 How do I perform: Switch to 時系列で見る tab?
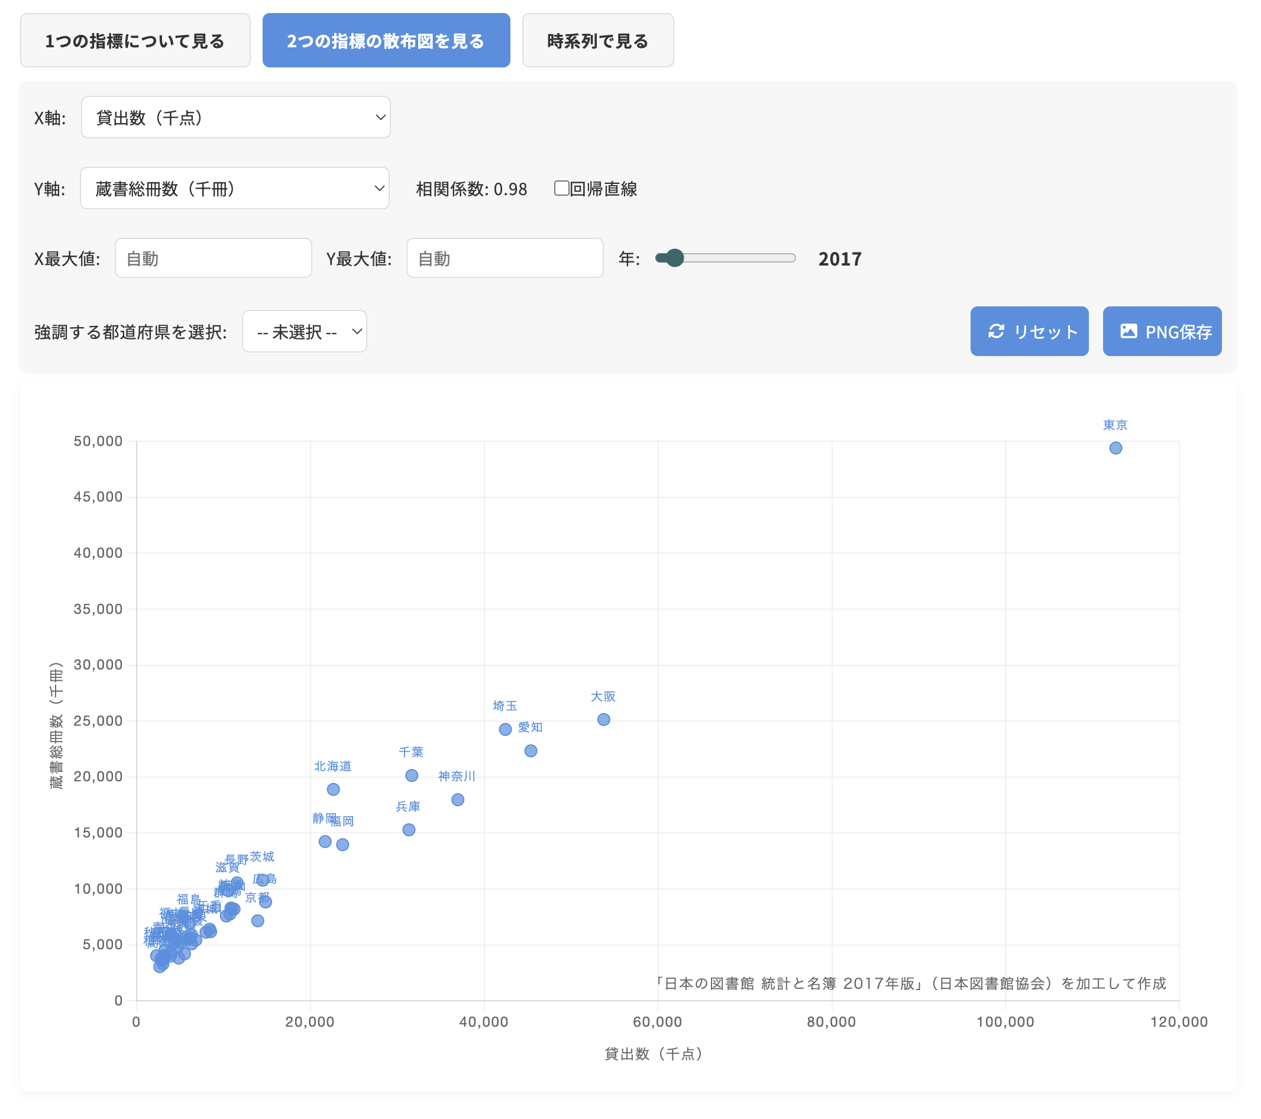click(597, 41)
